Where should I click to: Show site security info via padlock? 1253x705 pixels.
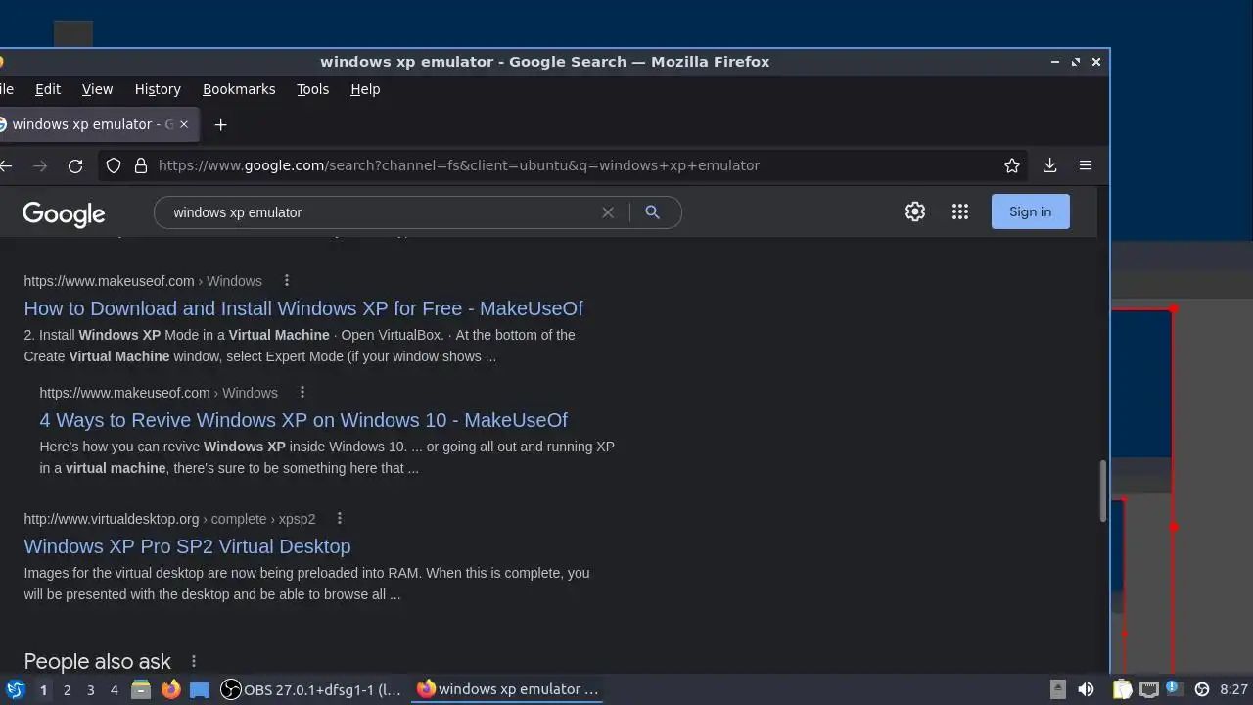click(x=140, y=165)
